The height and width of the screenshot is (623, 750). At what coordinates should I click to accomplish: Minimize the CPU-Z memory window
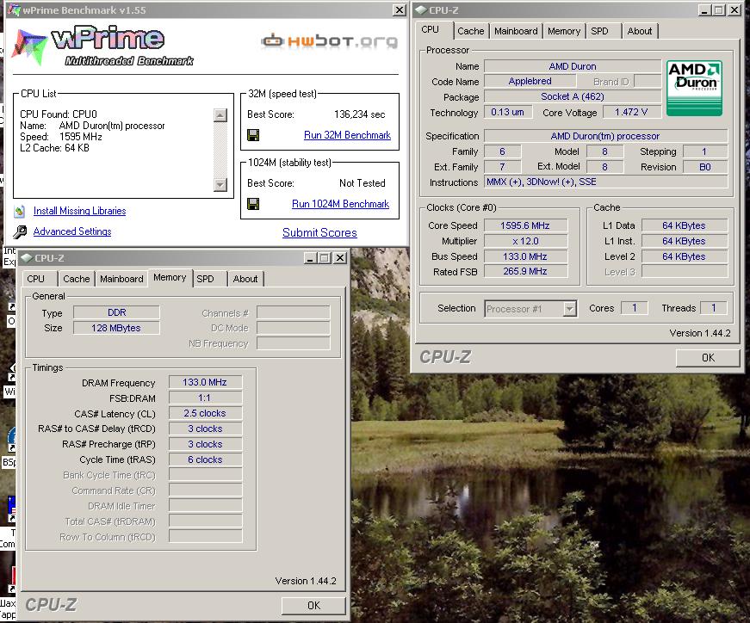pos(310,258)
